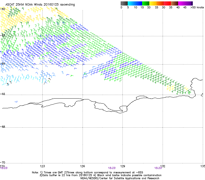Image resolution: width=205 pixels, height=180 pixels.
Task: Click the red 30-35 knots color segment
Action: point(167,3)
